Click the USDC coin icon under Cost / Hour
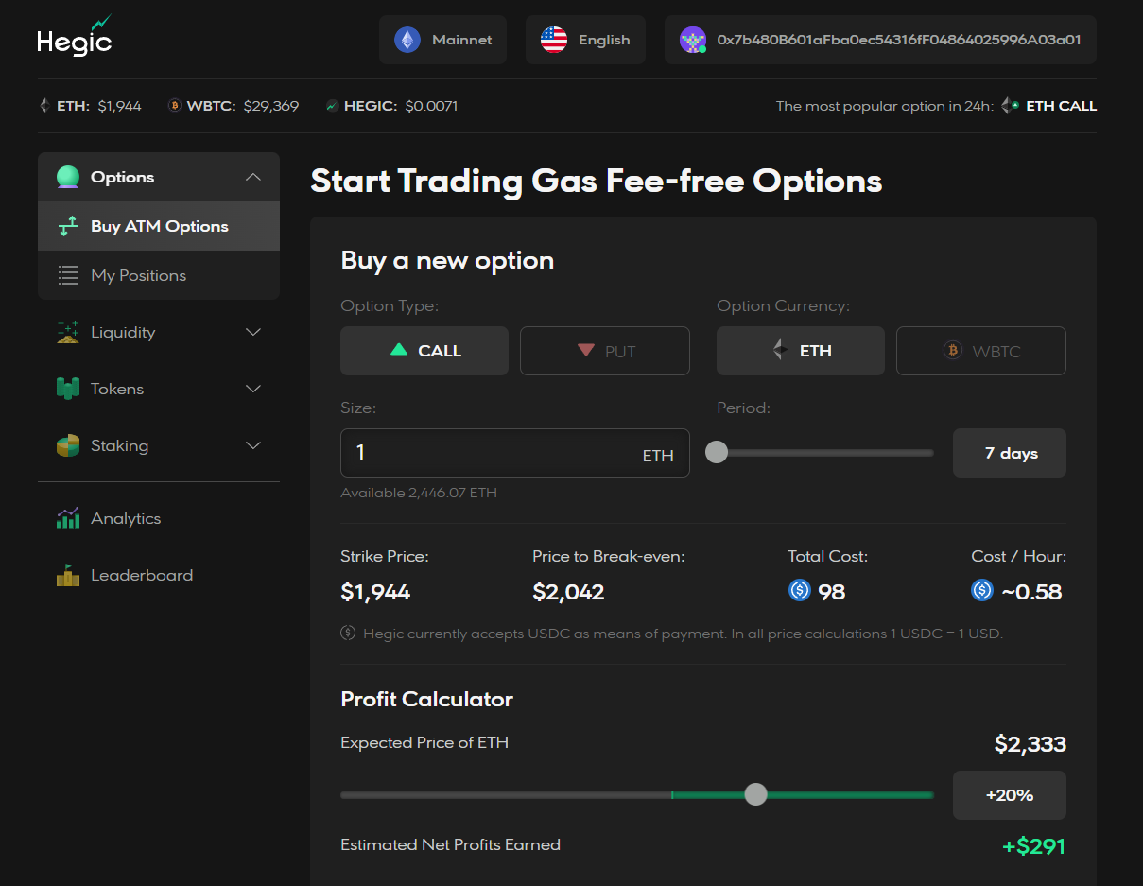1143x886 pixels. coord(982,591)
